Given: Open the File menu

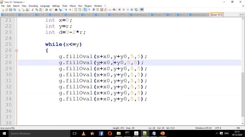Looking at the screenshot, I should (x=3, y=6).
